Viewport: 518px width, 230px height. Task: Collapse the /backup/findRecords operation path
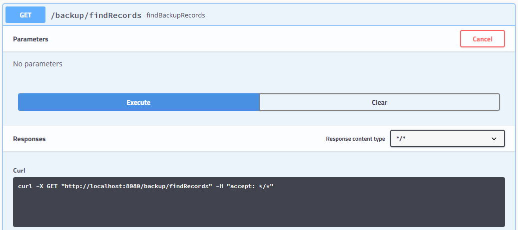[x=96, y=15]
